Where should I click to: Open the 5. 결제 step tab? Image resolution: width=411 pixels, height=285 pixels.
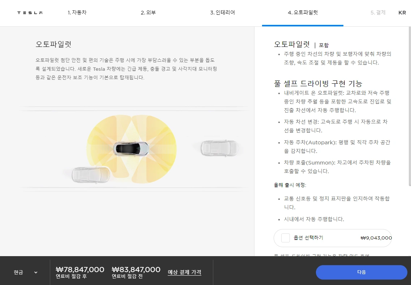click(x=378, y=13)
